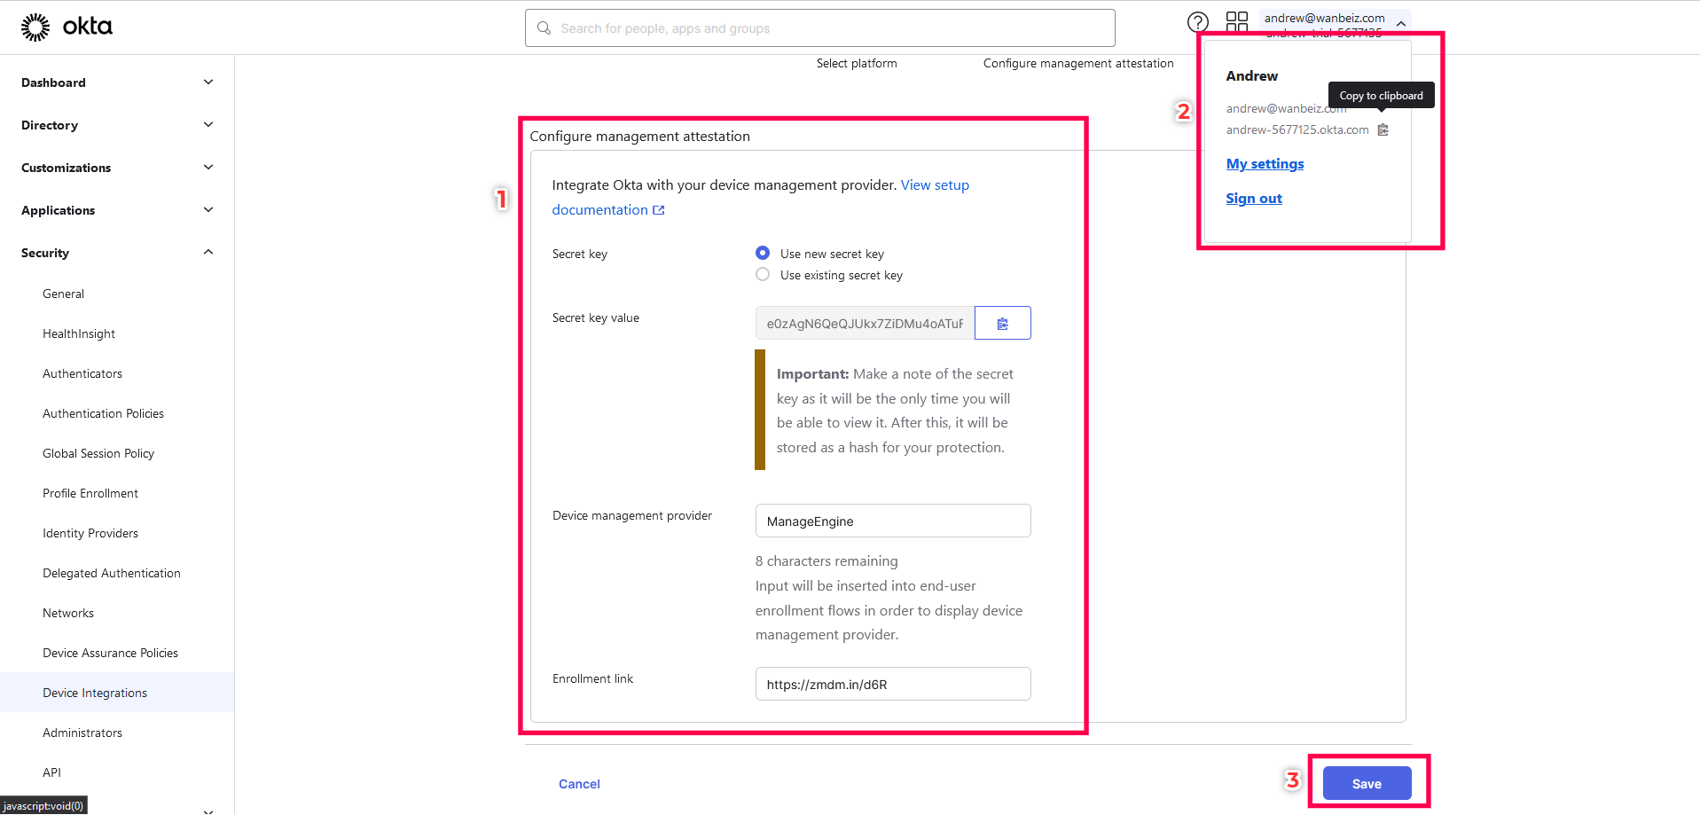The width and height of the screenshot is (1700, 815).
Task: Click the Okta logo
Action: (x=67, y=27)
